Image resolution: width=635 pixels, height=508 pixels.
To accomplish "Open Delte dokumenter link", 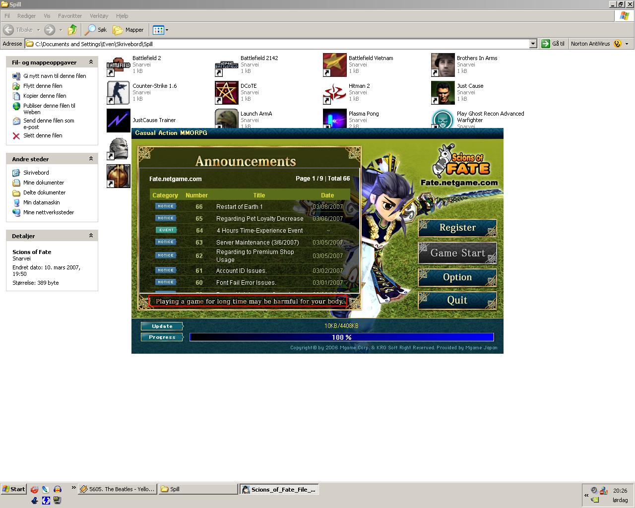I will point(44,192).
